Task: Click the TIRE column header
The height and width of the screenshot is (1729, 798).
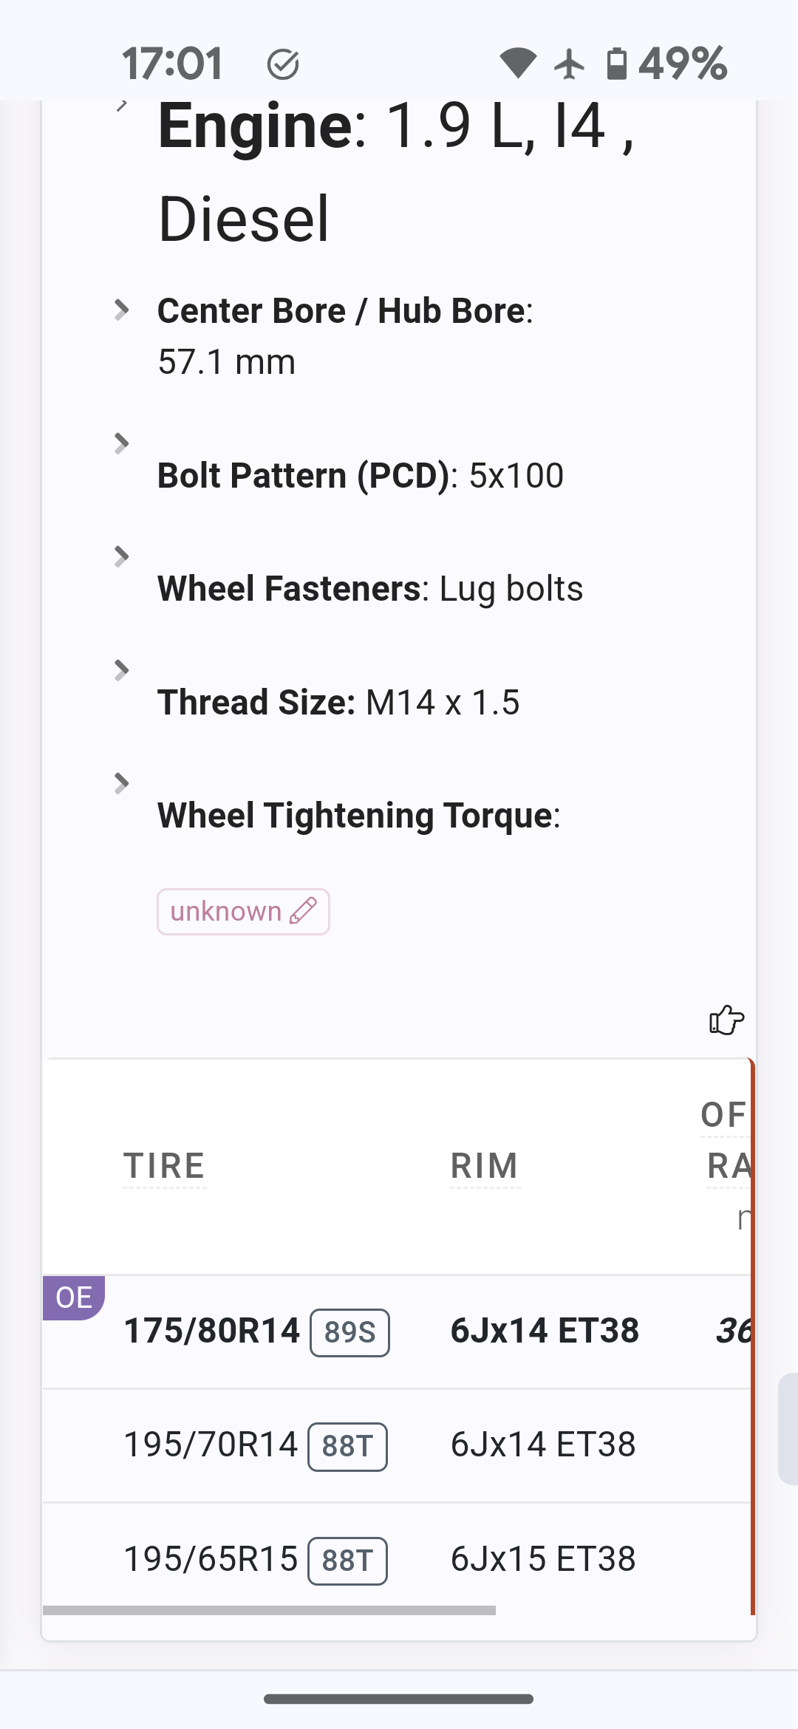Action: coord(164,1166)
